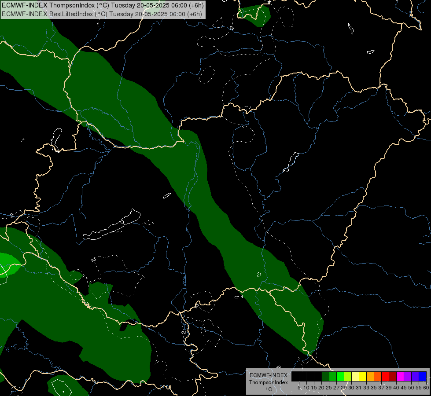Click the °C unit label in legend
The image size is (431, 396).
pos(269,389)
